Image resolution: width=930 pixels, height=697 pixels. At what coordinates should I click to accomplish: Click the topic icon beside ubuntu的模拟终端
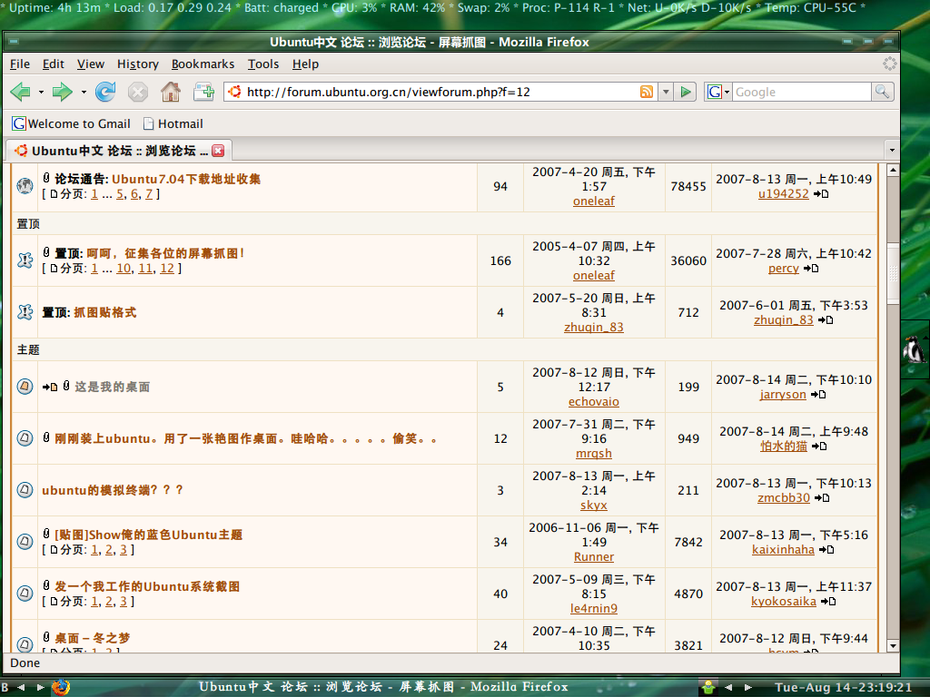[25, 490]
